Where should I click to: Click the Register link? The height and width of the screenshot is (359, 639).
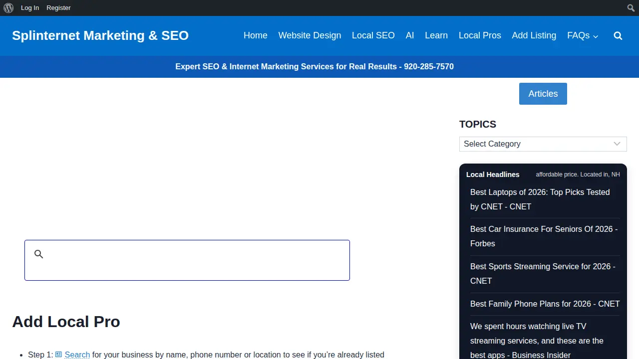tap(58, 8)
